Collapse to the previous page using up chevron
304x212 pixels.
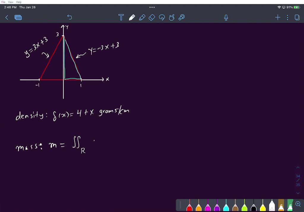coord(298,167)
